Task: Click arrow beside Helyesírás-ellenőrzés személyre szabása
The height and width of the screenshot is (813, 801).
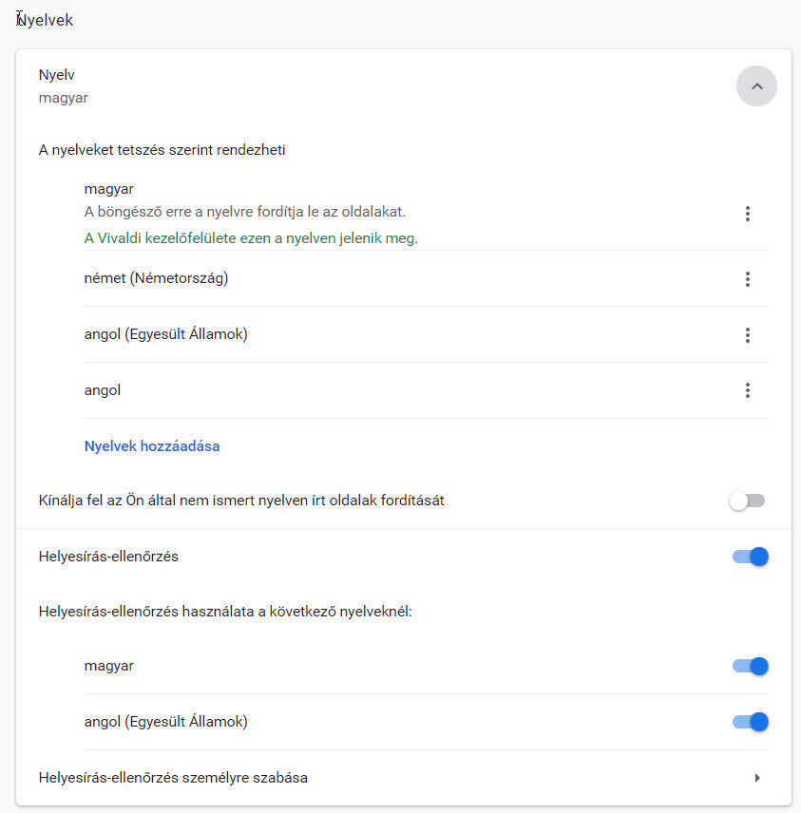Action: (757, 778)
